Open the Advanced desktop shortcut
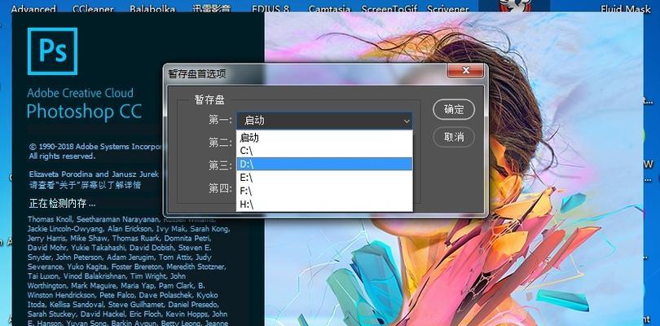The image size is (660, 326). click(33, 9)
